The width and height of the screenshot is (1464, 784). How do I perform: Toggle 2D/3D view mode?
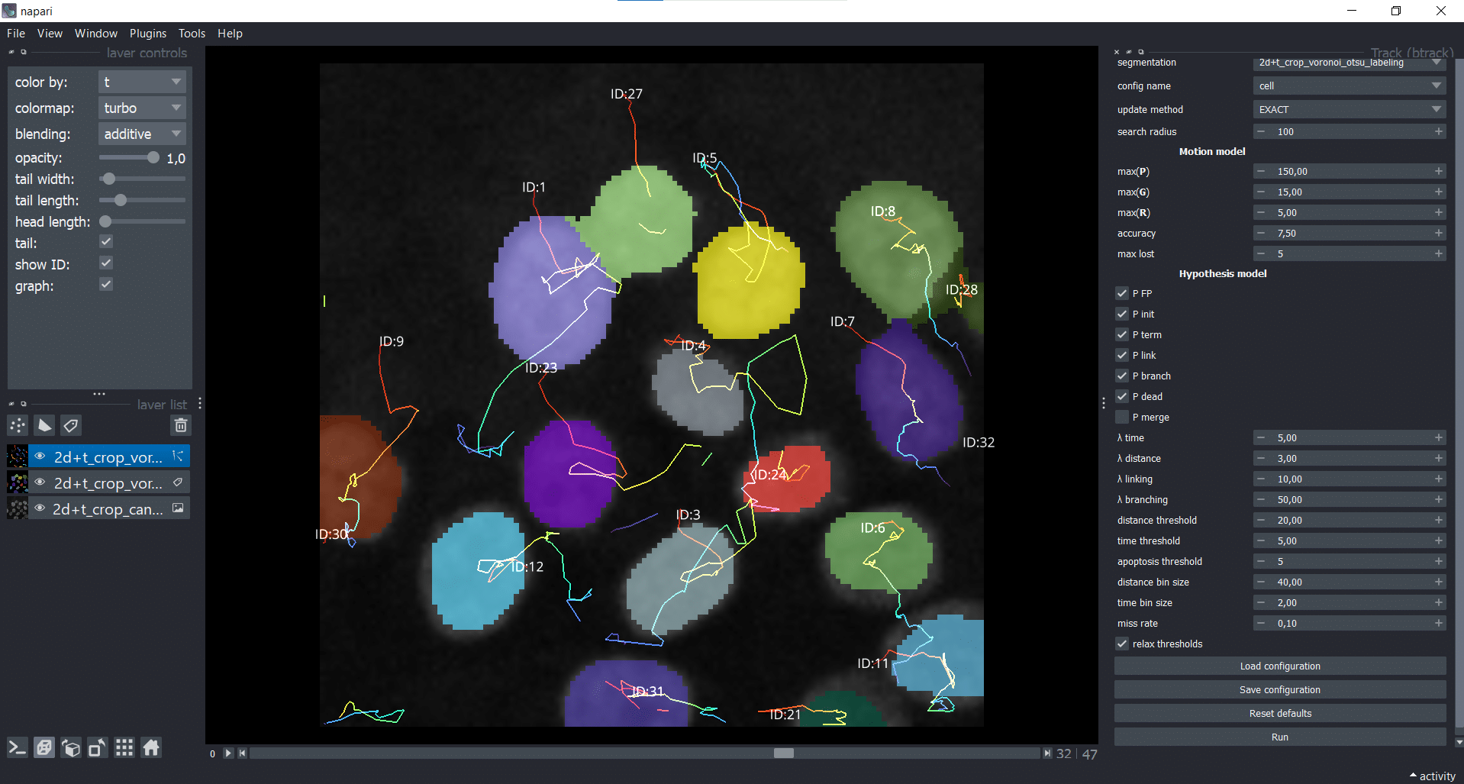(x=44, y=748)
